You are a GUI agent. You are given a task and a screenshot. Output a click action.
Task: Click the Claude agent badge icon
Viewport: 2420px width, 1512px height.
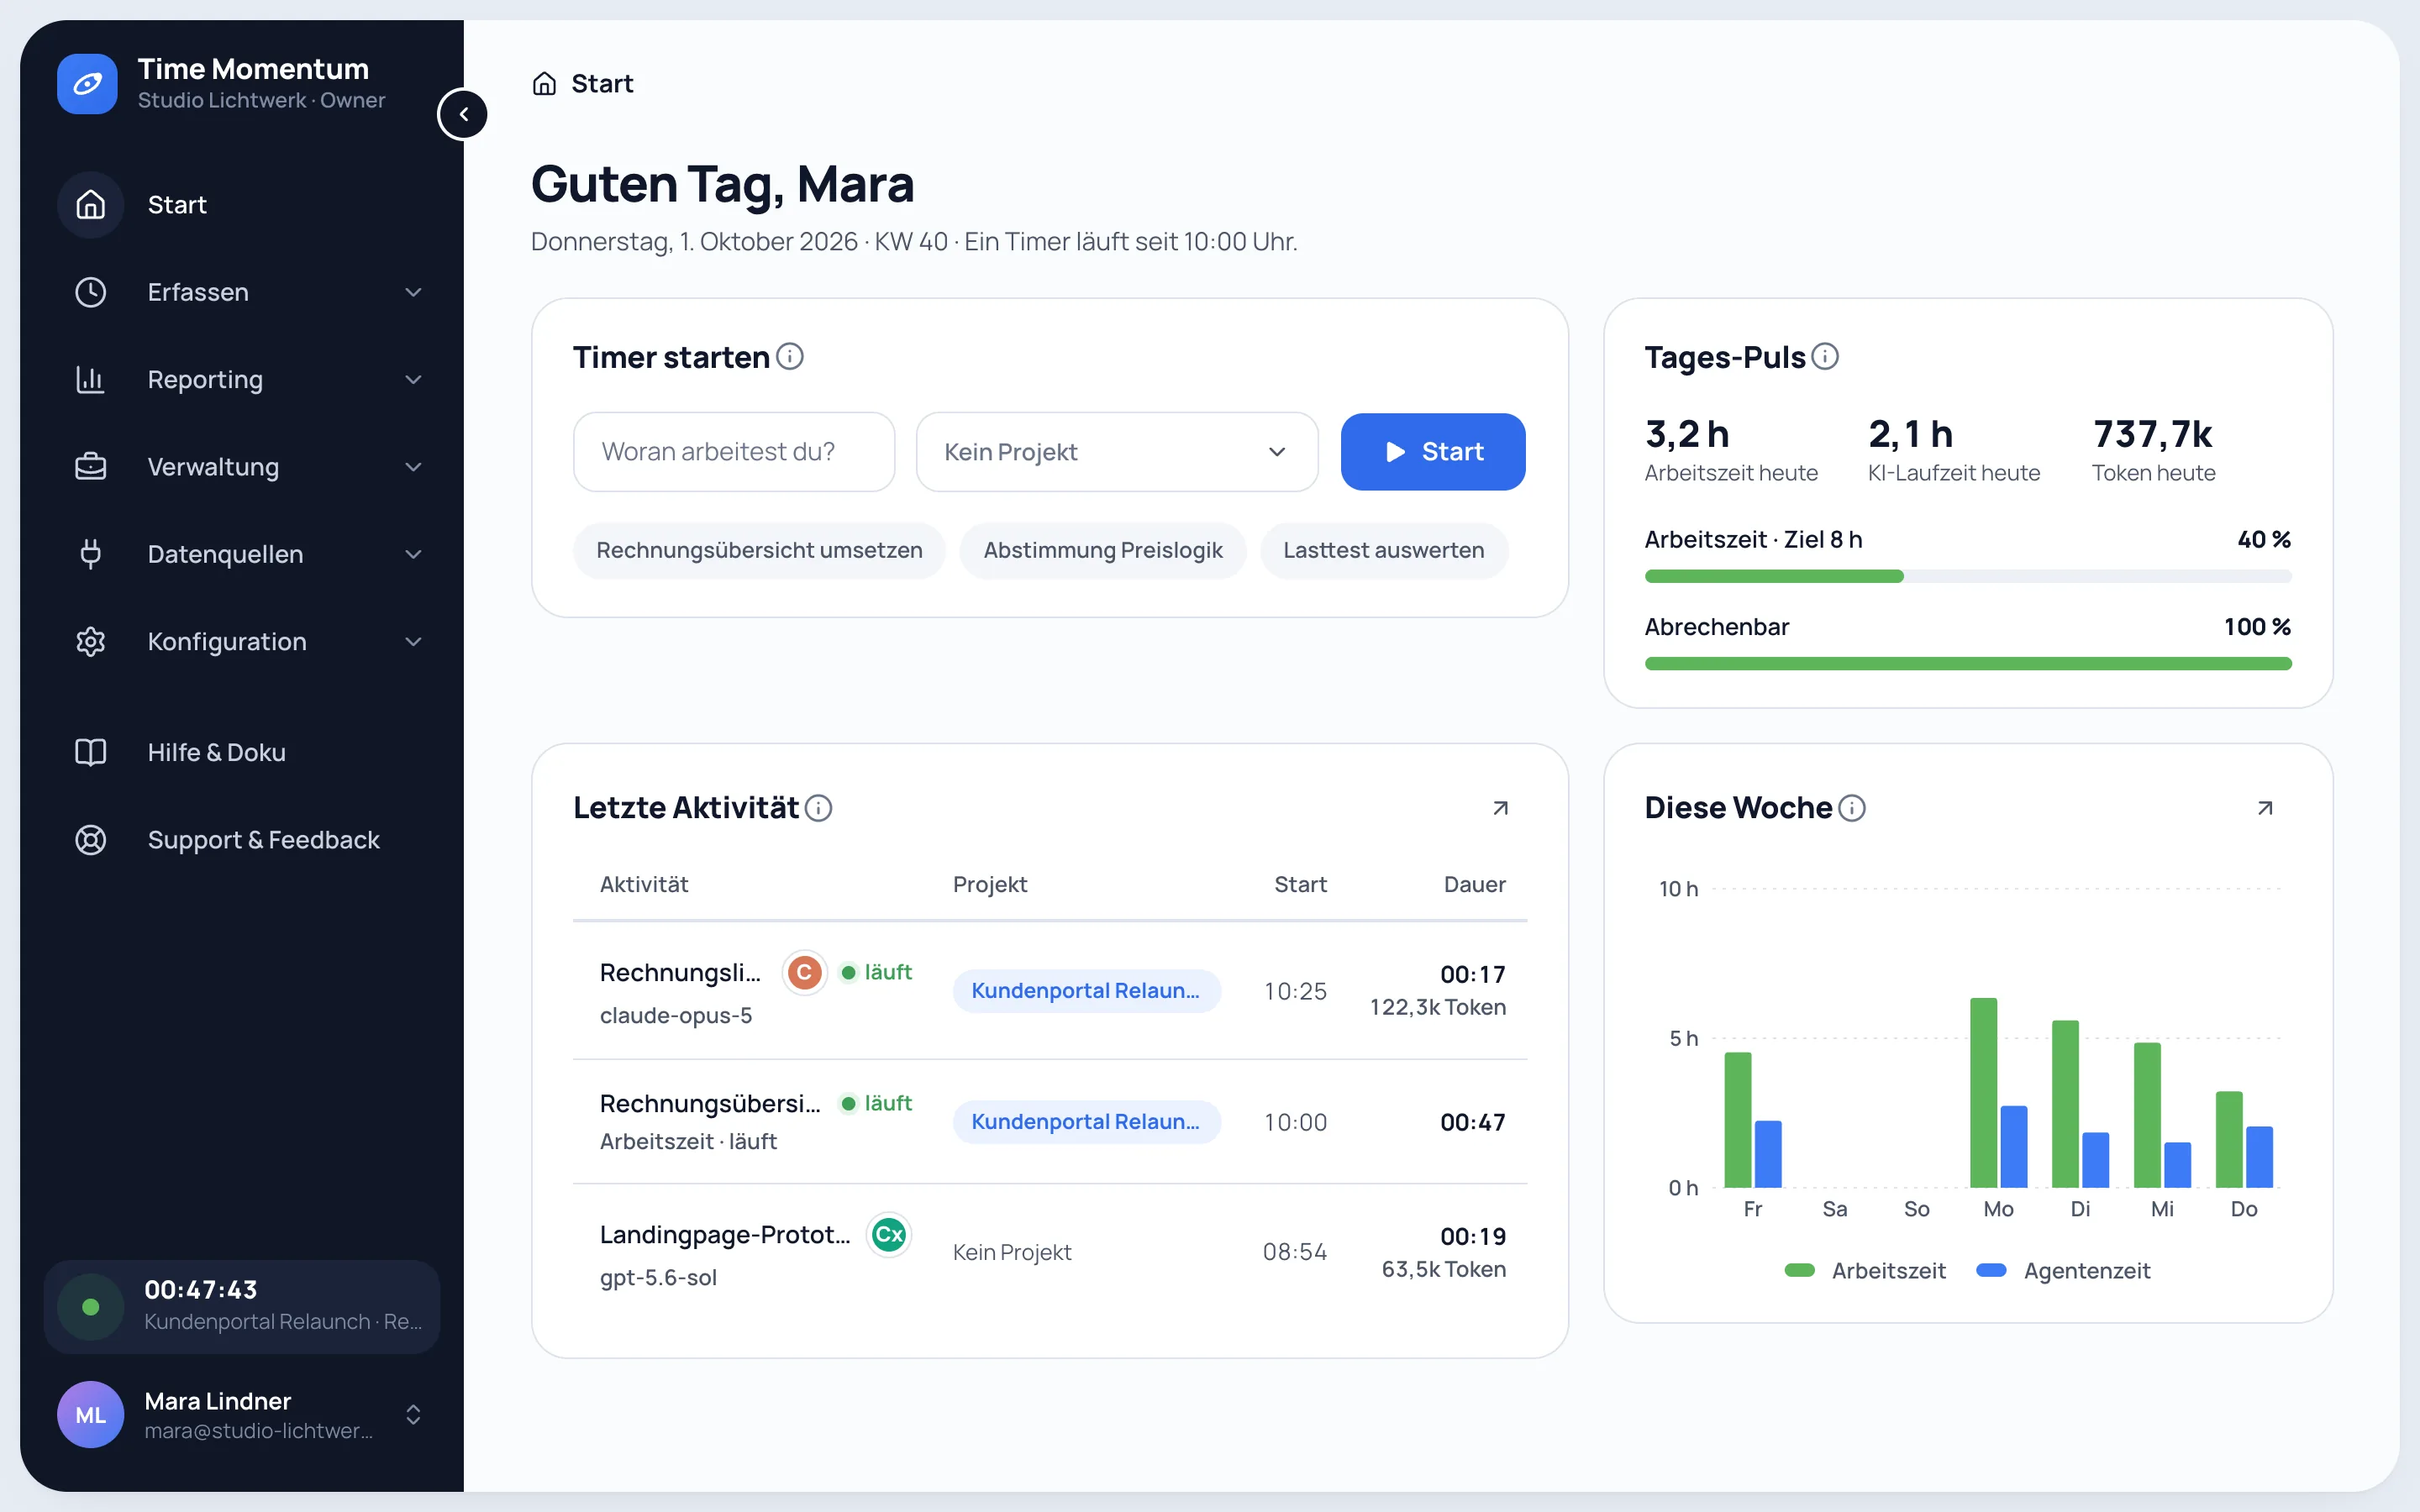(x=804, y=972)
